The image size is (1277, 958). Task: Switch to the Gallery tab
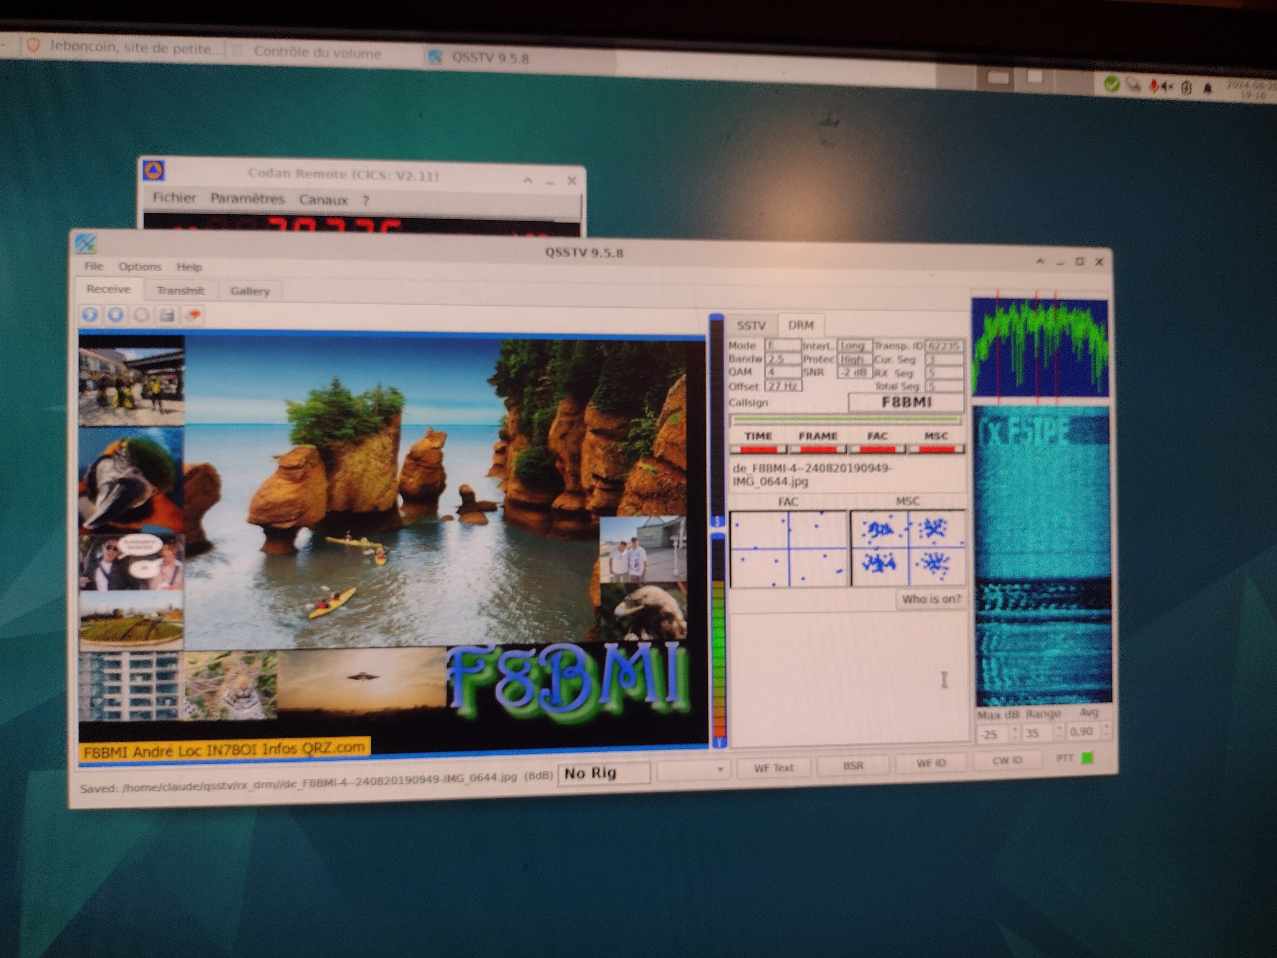tap(250, 291)
